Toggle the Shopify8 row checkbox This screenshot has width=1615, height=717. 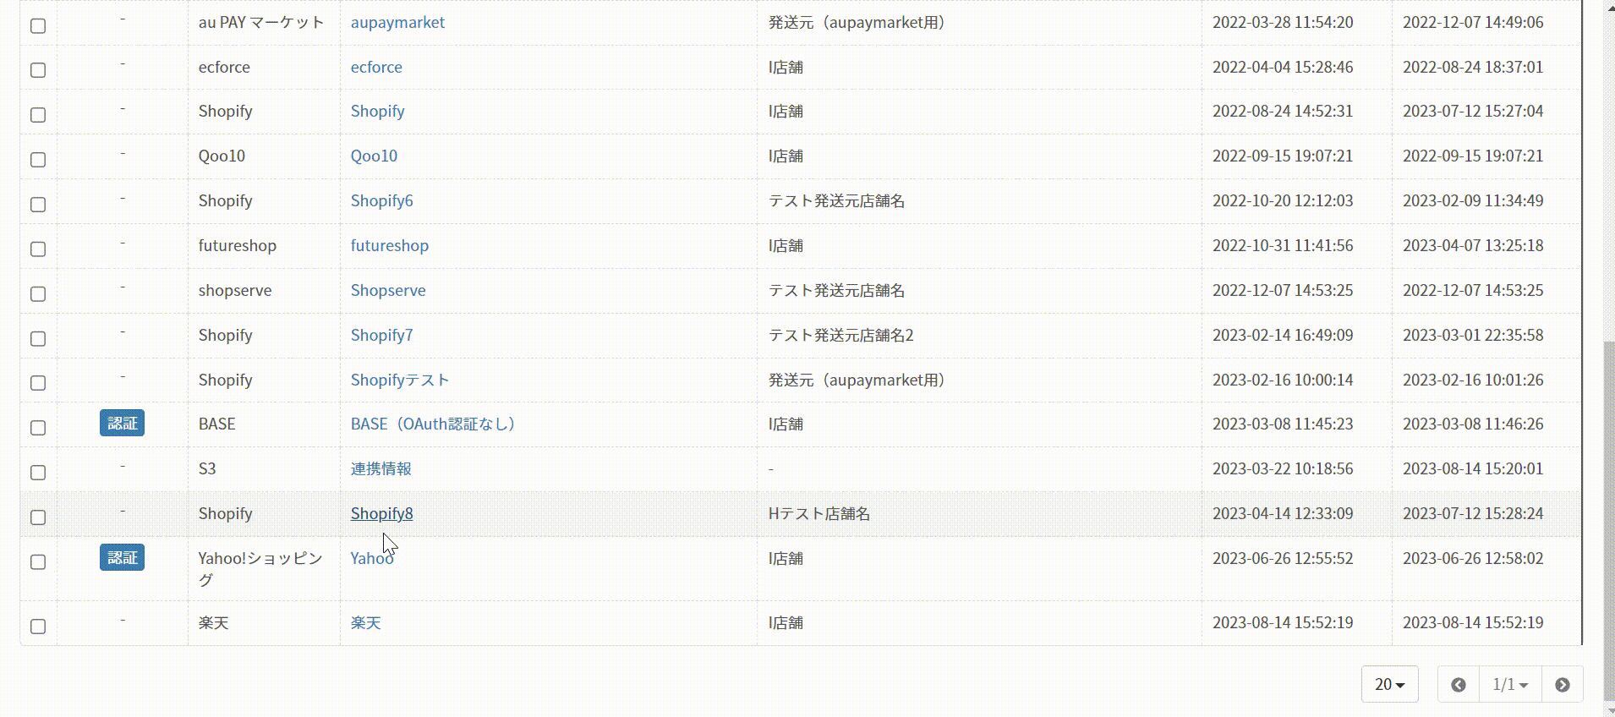click(38, 517)
